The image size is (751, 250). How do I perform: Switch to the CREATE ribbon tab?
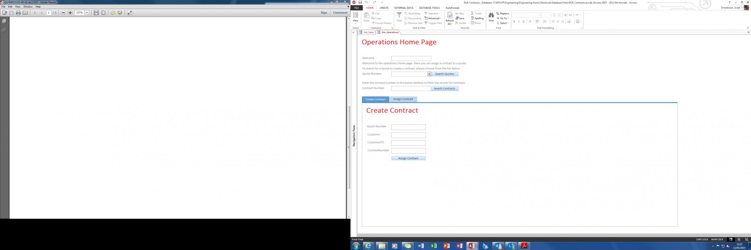[x=384, y=8]
